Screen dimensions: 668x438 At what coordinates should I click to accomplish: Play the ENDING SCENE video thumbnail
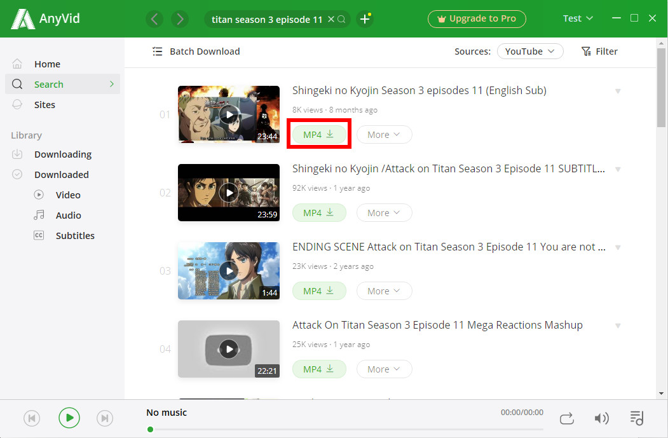(x=229, y=271)
